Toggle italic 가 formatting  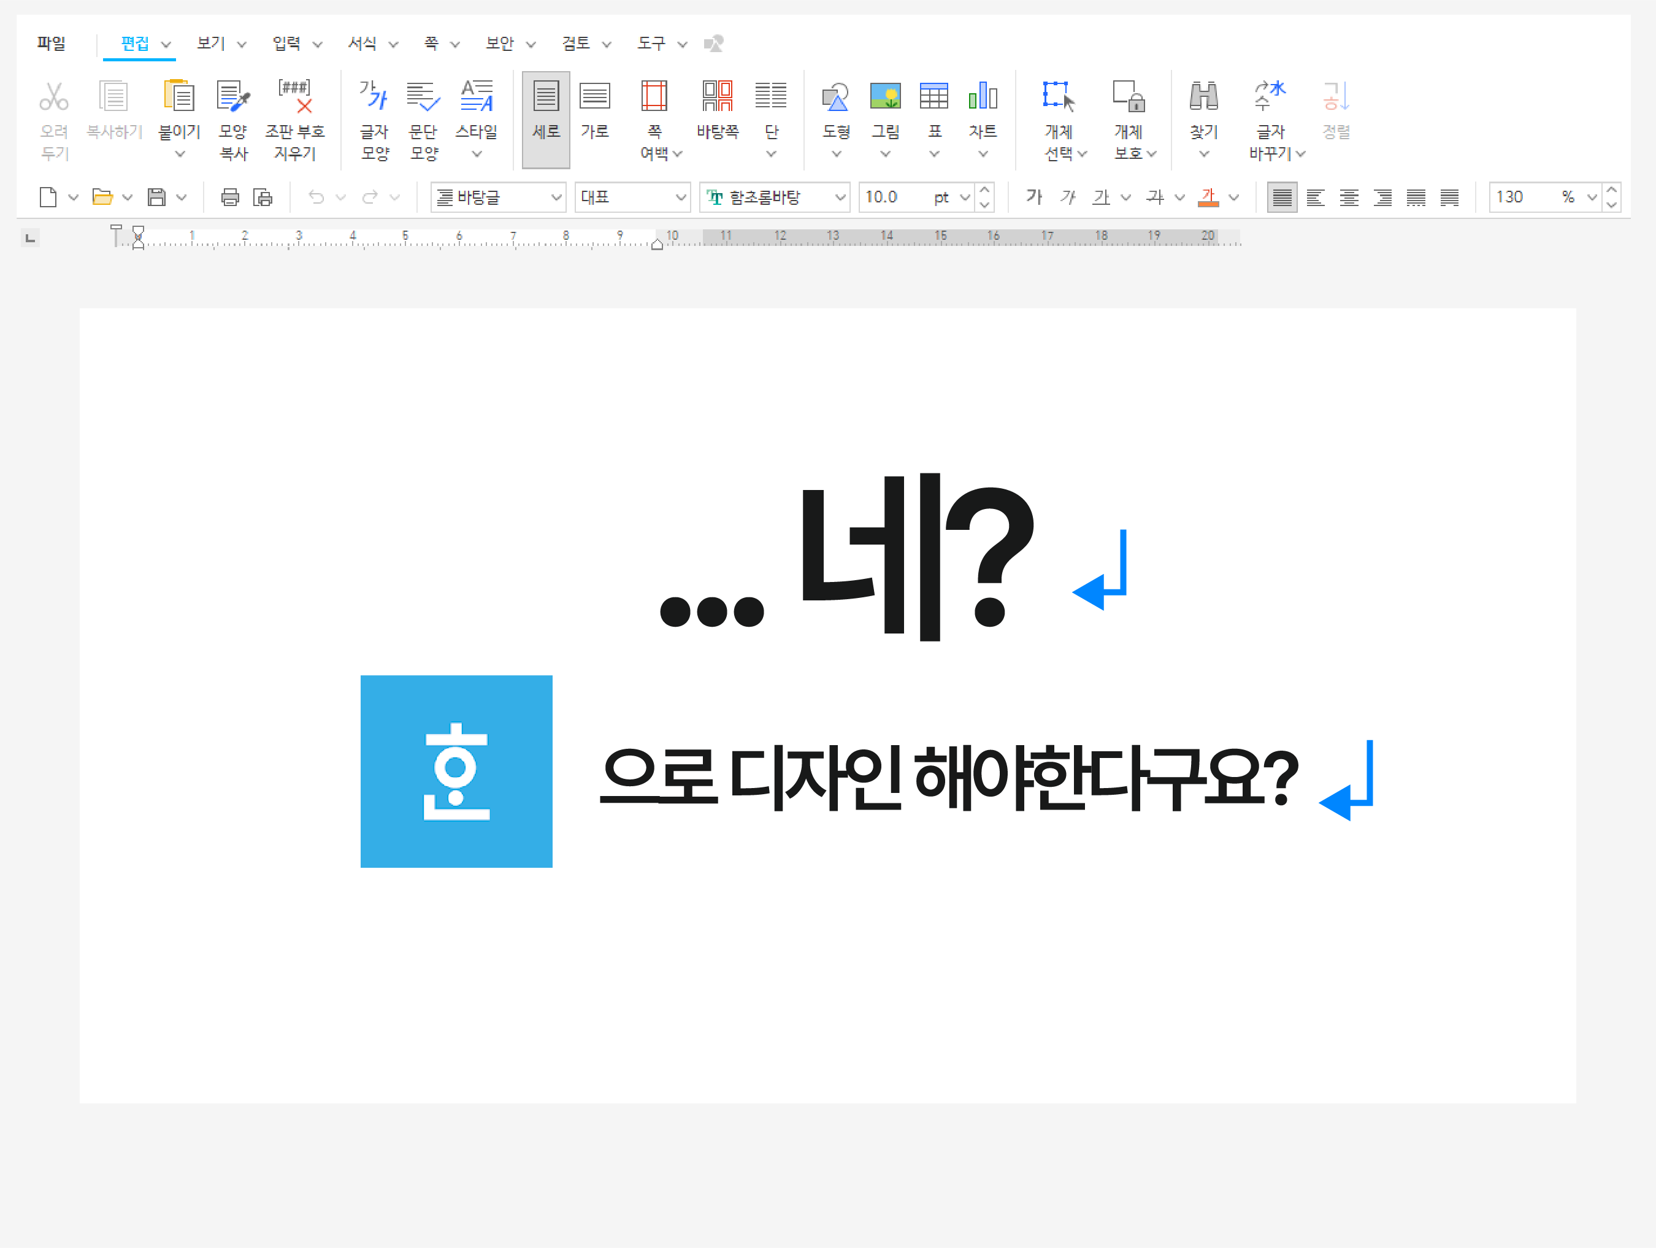pyautogui.click(x=1068, y=197)
